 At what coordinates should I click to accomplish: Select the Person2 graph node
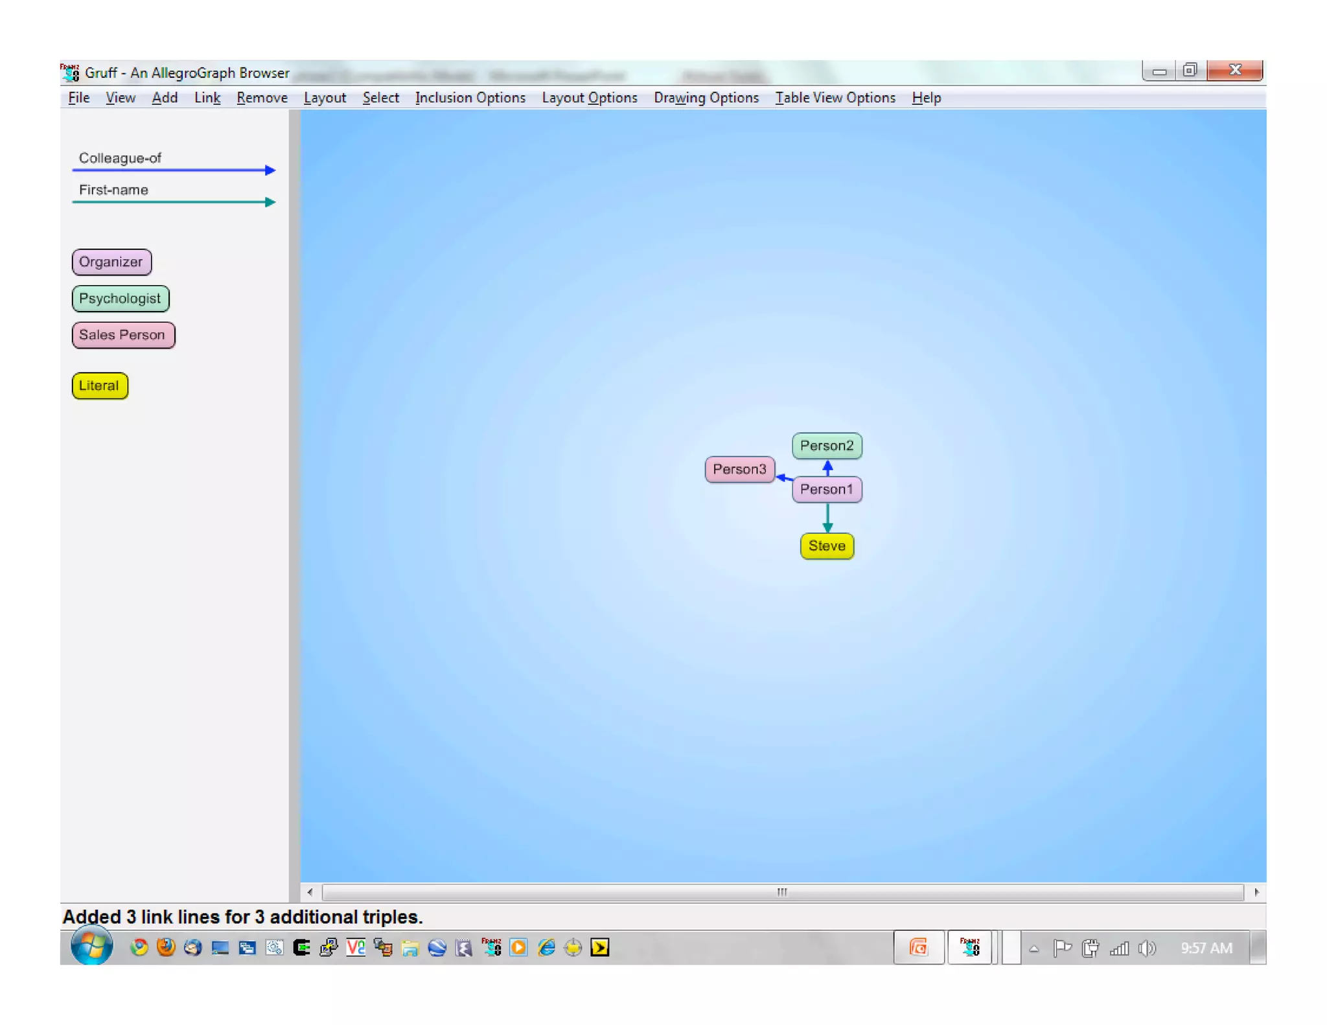[826, 446]
